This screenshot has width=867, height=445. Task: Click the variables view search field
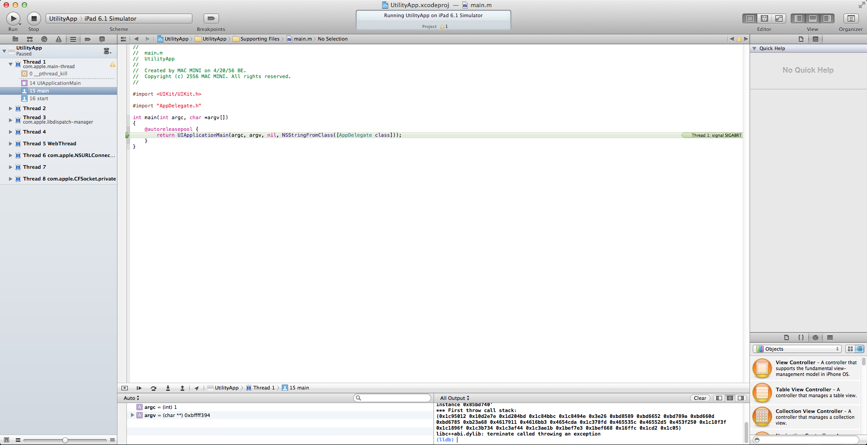(x=392, y=398)
